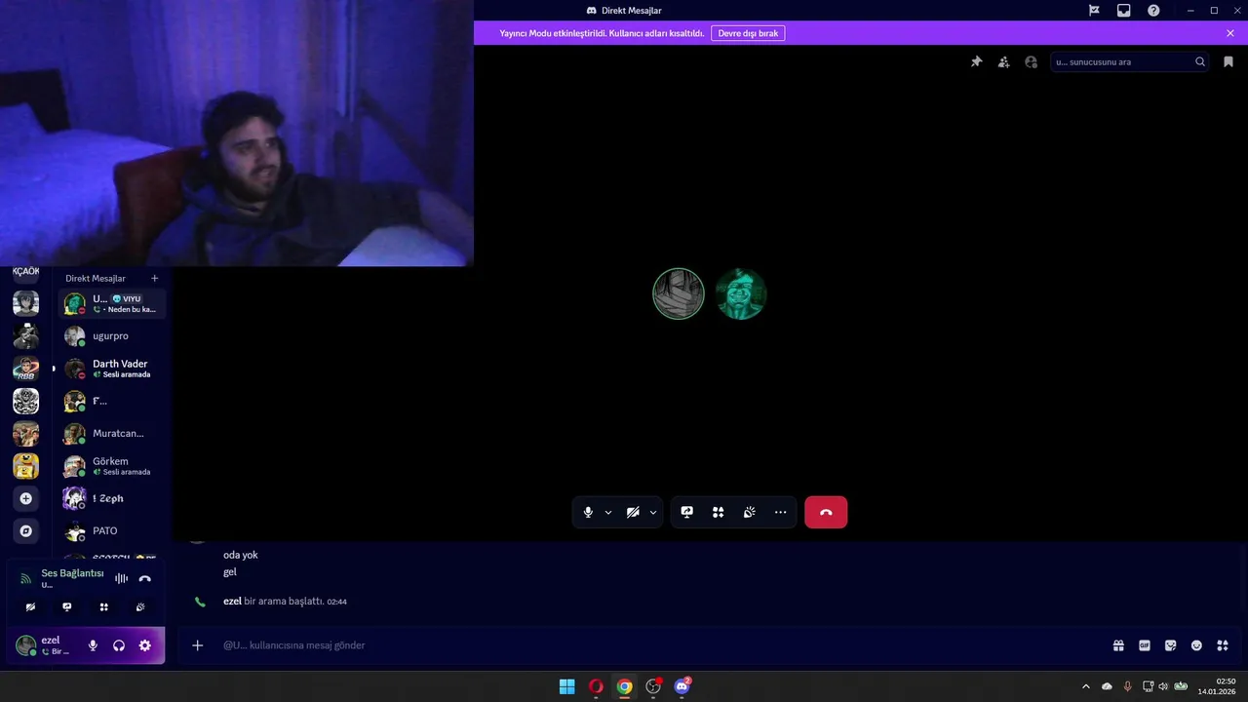The image size is (1248, 702).
Task: Share your screen from call bar
Action: pos(686,512)
